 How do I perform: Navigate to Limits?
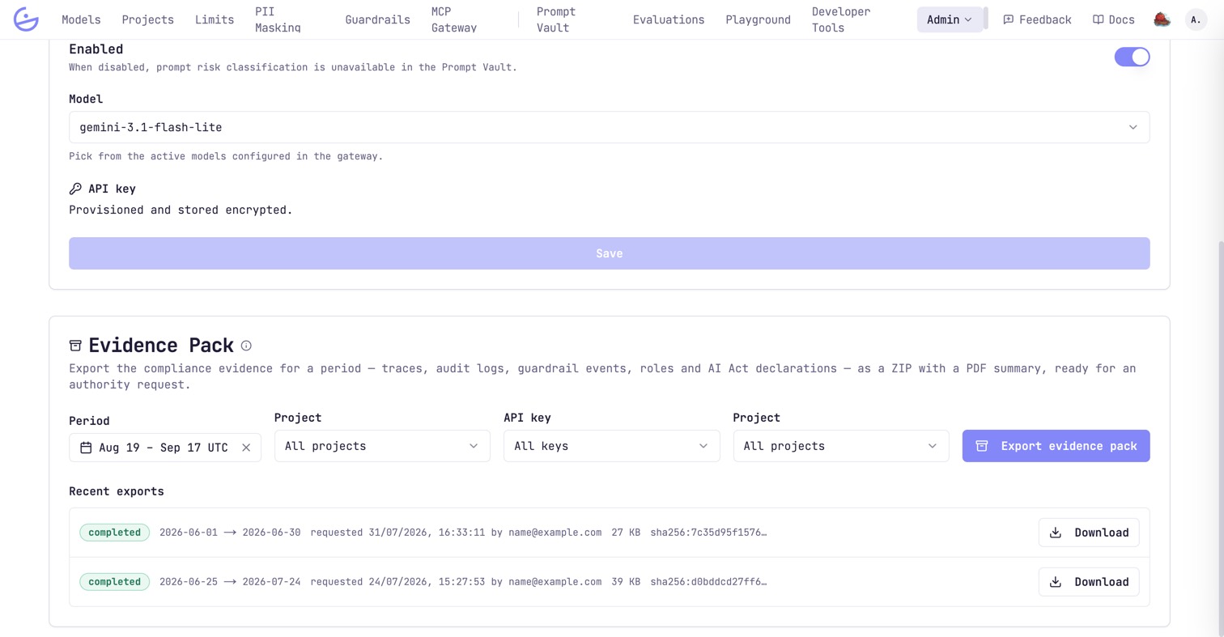(215, 19)
